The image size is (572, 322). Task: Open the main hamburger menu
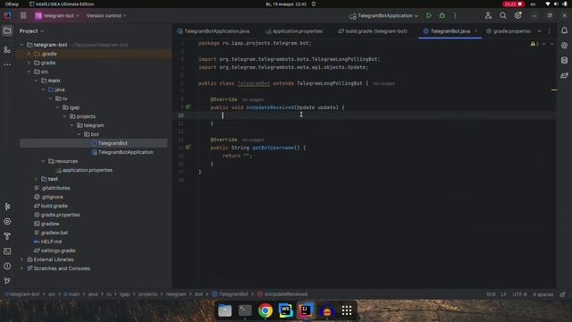point(23,16)
